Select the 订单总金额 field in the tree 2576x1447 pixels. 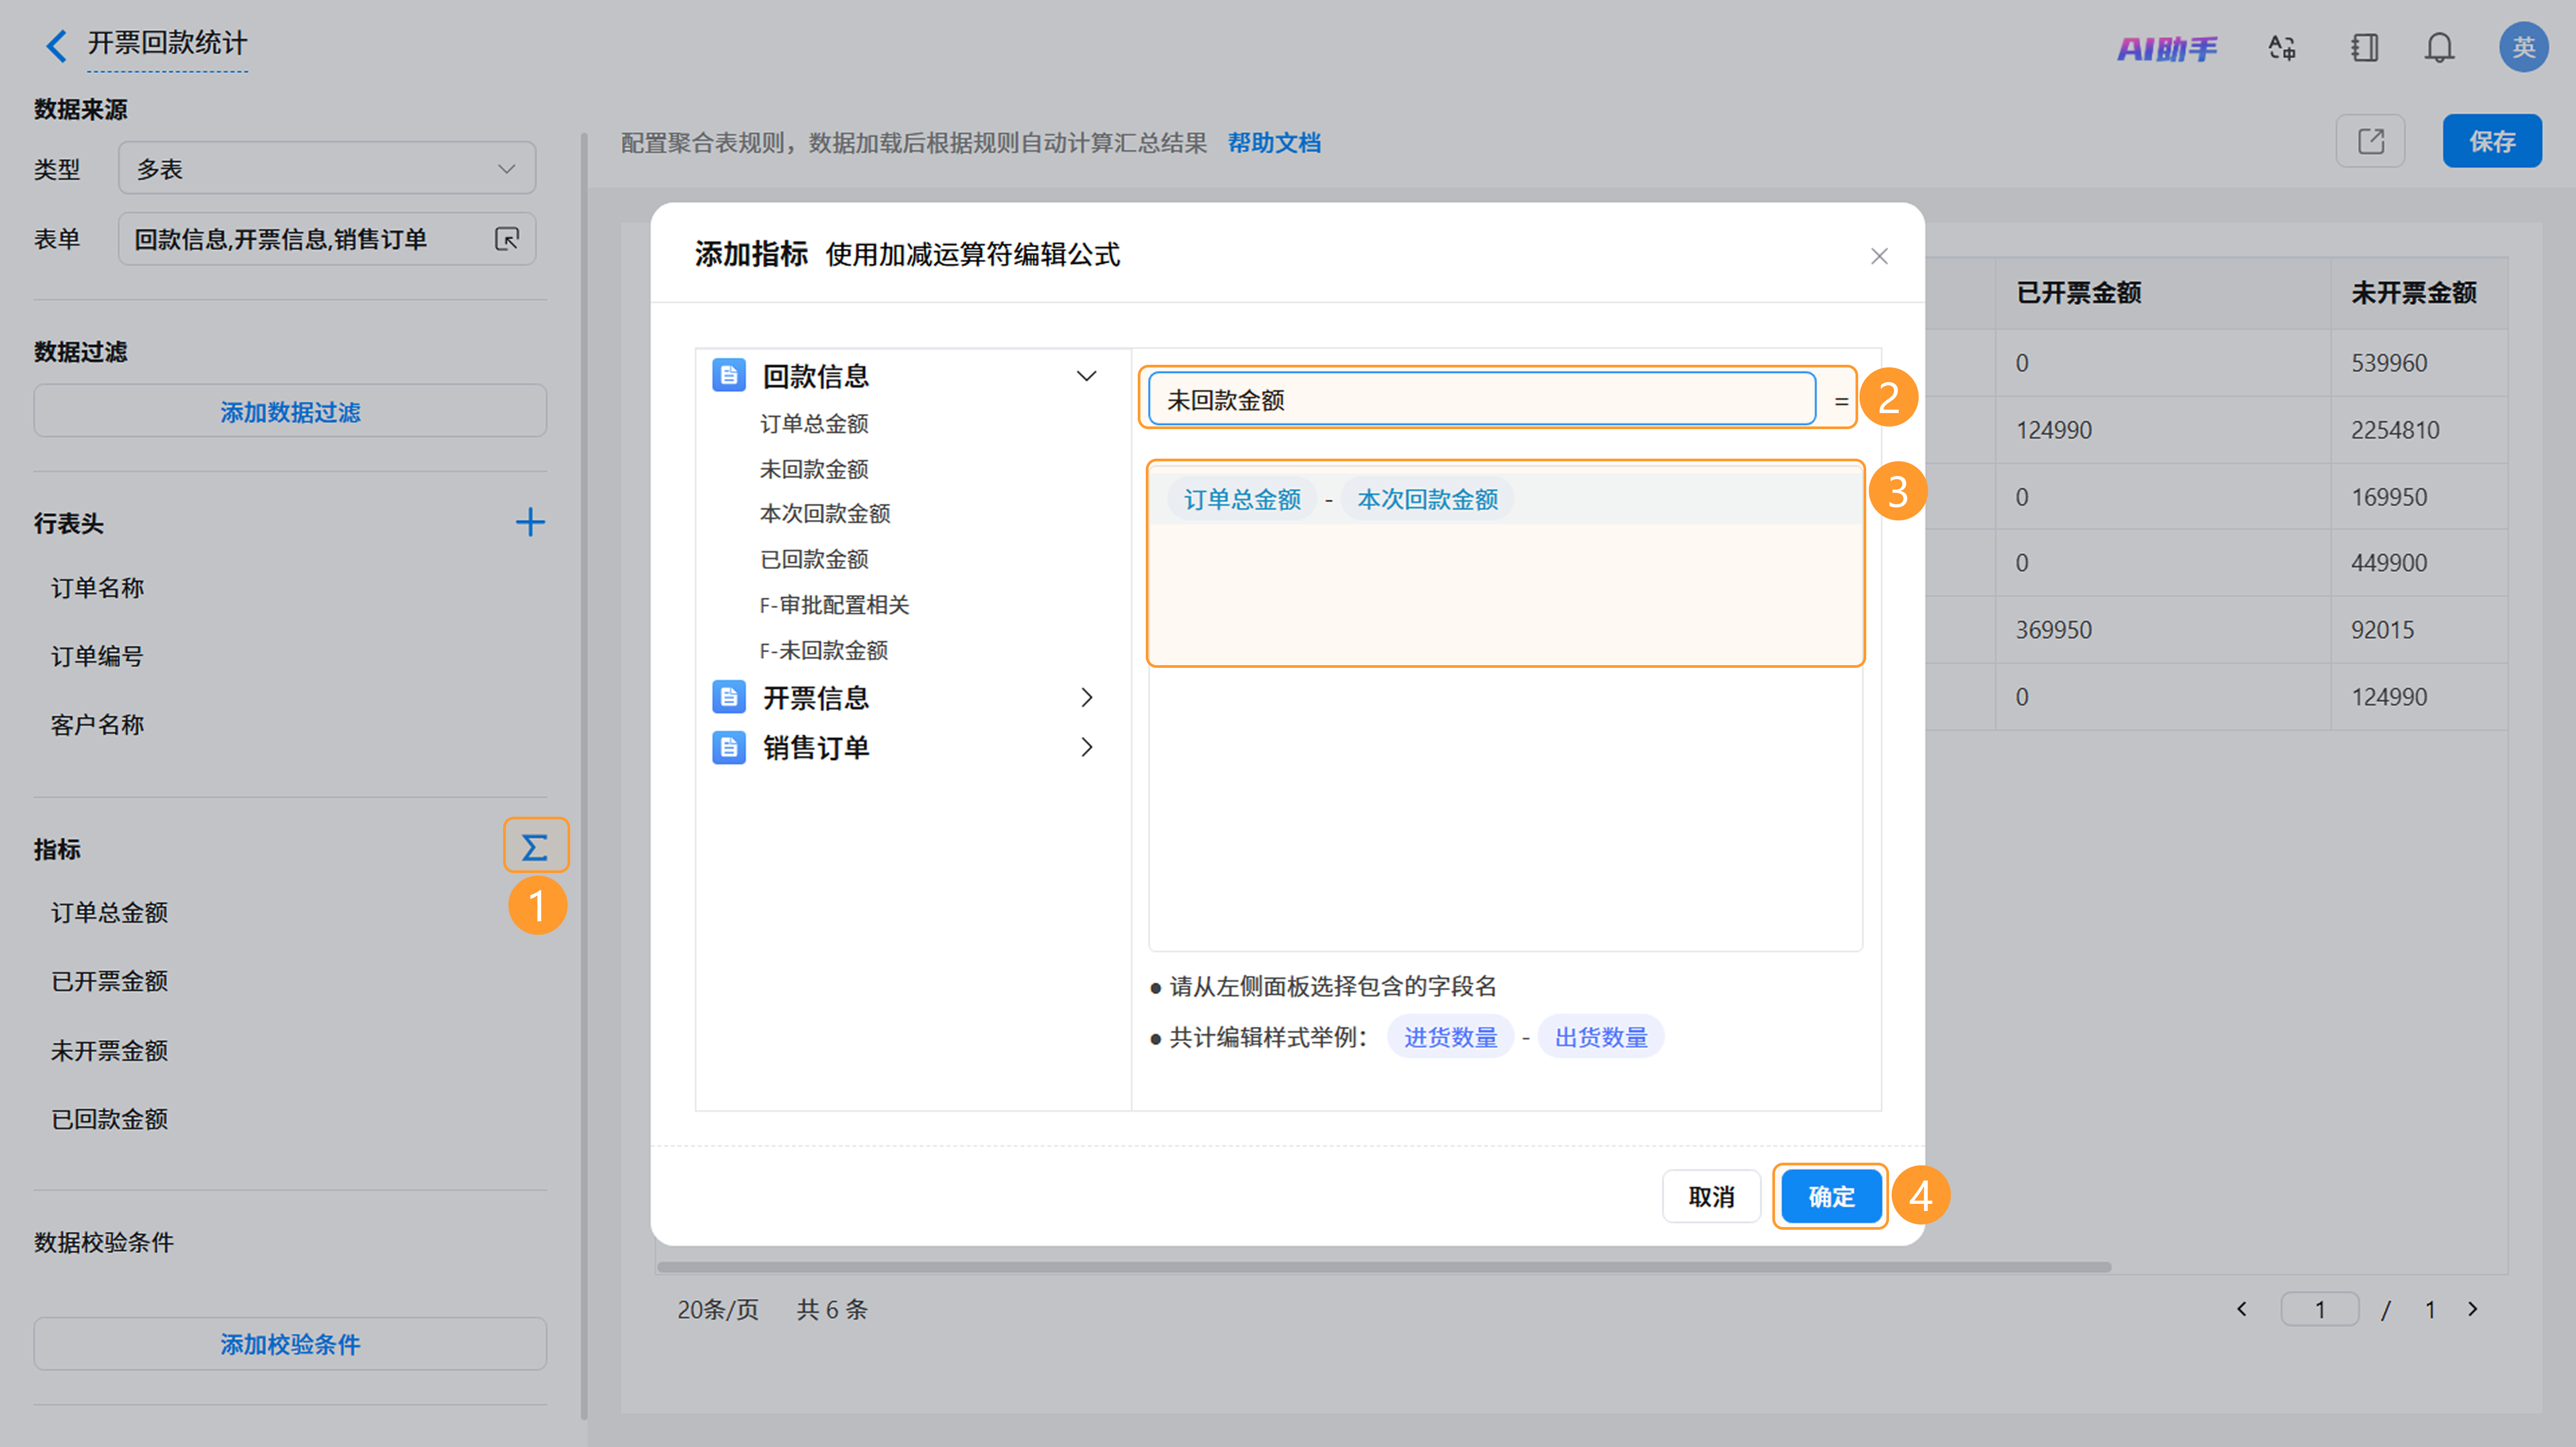click(x=814, y=424)
